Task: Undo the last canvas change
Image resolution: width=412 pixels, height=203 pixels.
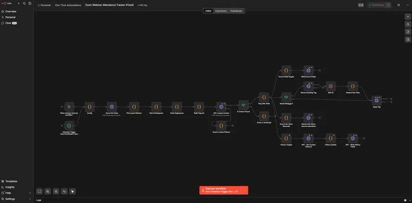Action: pyautogui.click(x=64, y=191)
